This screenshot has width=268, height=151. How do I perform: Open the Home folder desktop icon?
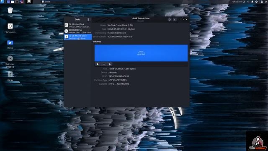(x=10, y=44)
